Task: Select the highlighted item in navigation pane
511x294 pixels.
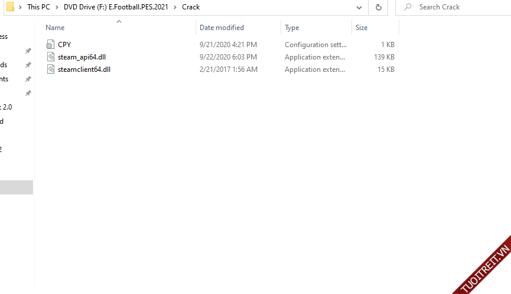Action: (16, 187)
